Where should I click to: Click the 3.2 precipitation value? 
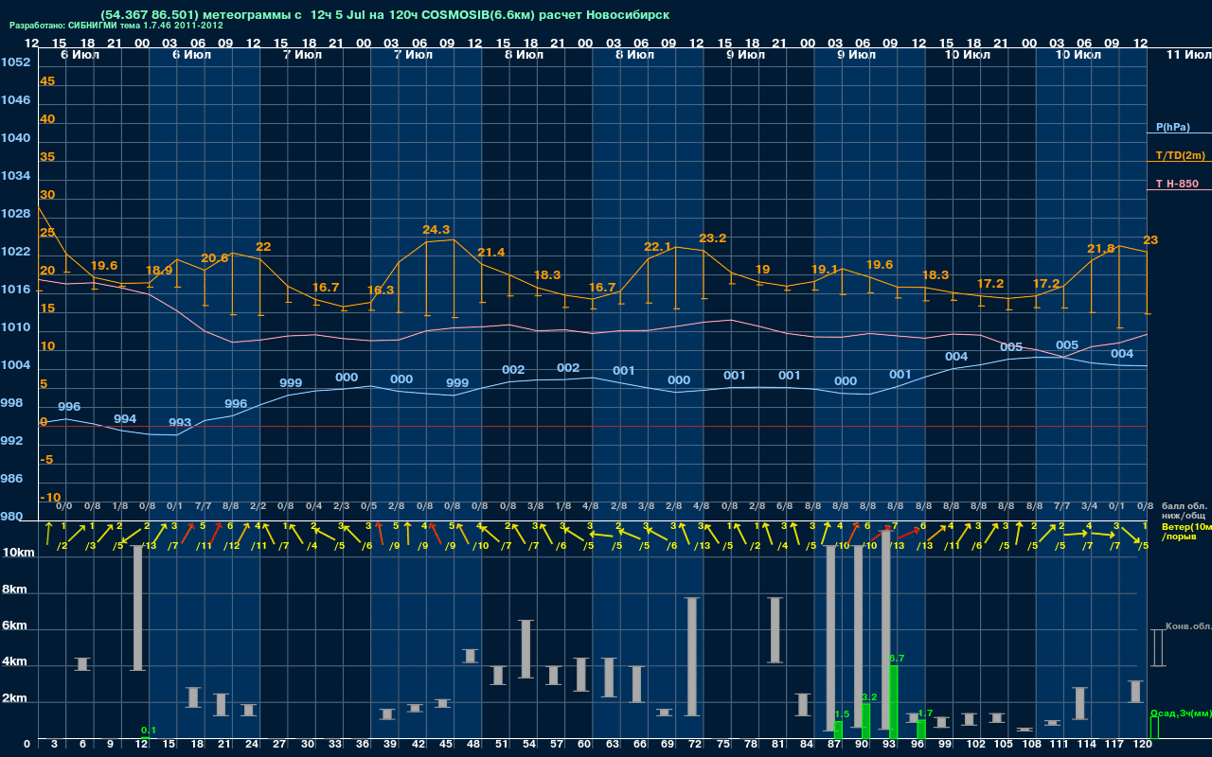coord(870,696)
